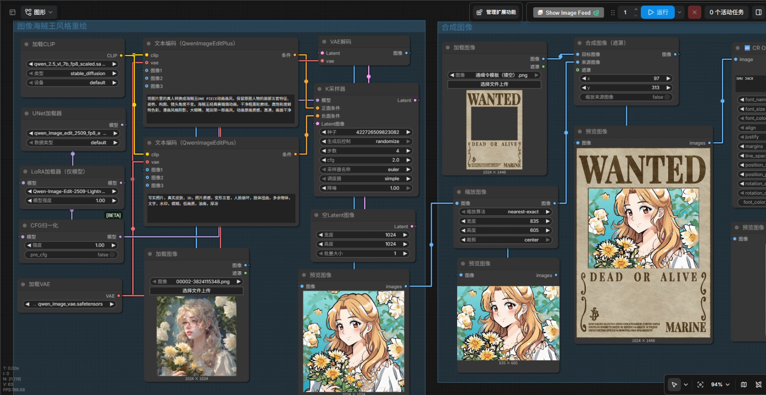Grab the dotted drag handle left of batch count

[613, 13]
